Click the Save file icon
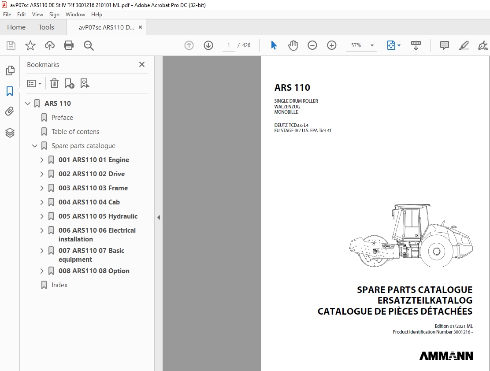The width and height of the screenshot is (490, 371). (x=11, y=45)
